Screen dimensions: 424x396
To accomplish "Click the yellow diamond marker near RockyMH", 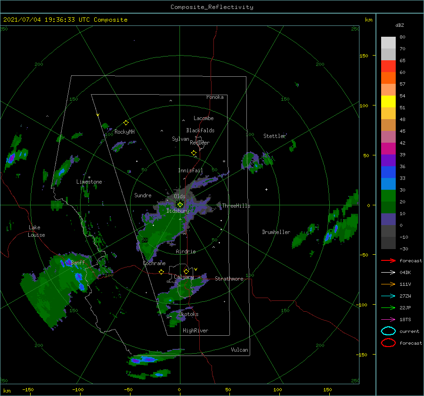I will [126, 123].
